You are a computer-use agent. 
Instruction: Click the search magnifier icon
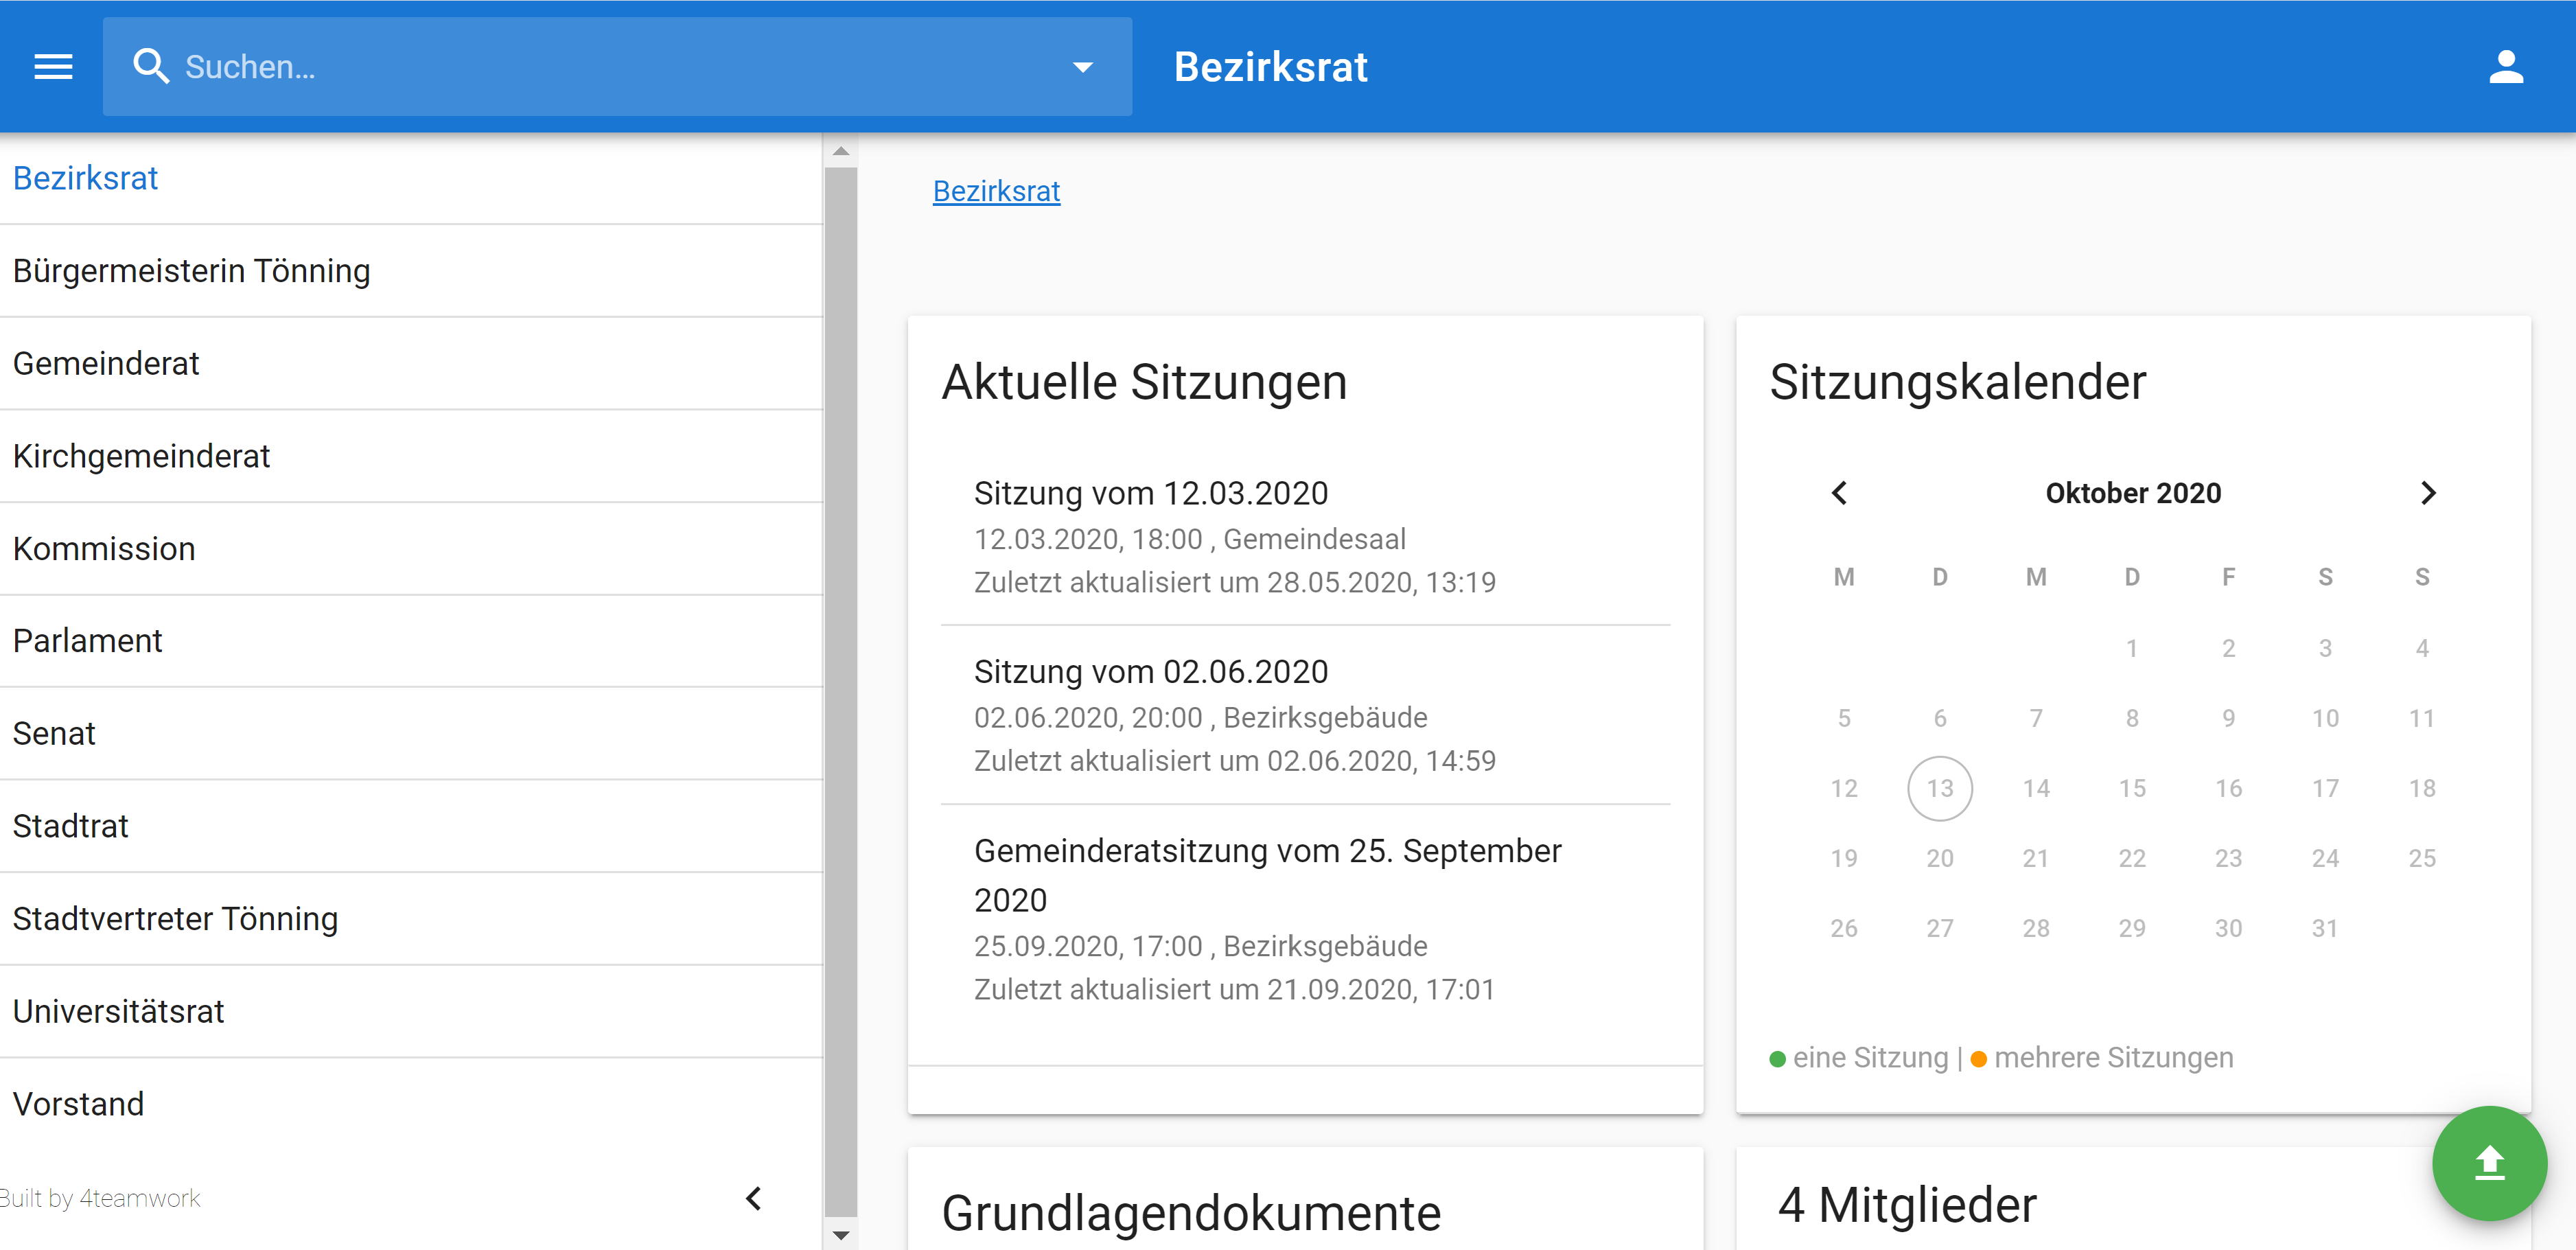[151, 67]
